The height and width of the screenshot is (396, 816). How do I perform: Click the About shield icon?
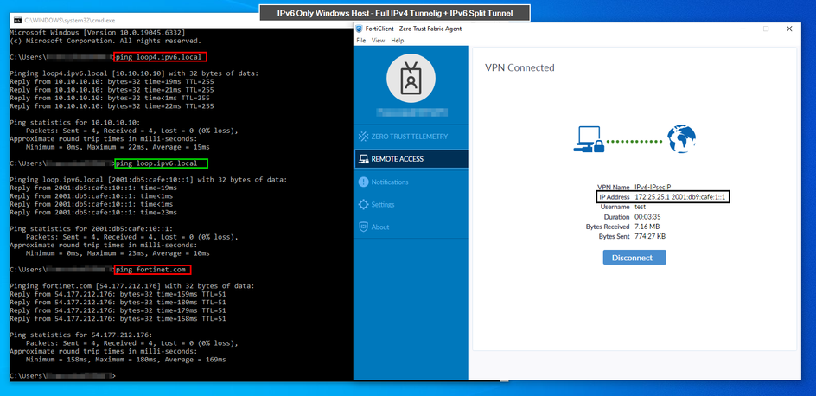[363, 227]
